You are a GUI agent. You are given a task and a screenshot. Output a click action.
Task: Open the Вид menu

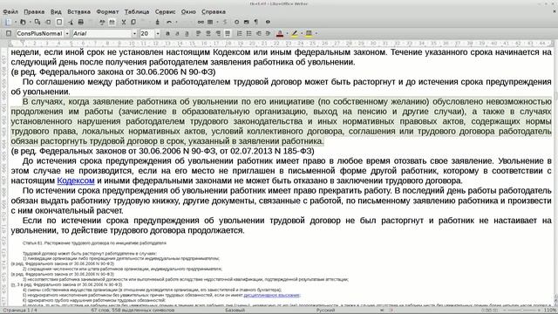click(56, 11)
